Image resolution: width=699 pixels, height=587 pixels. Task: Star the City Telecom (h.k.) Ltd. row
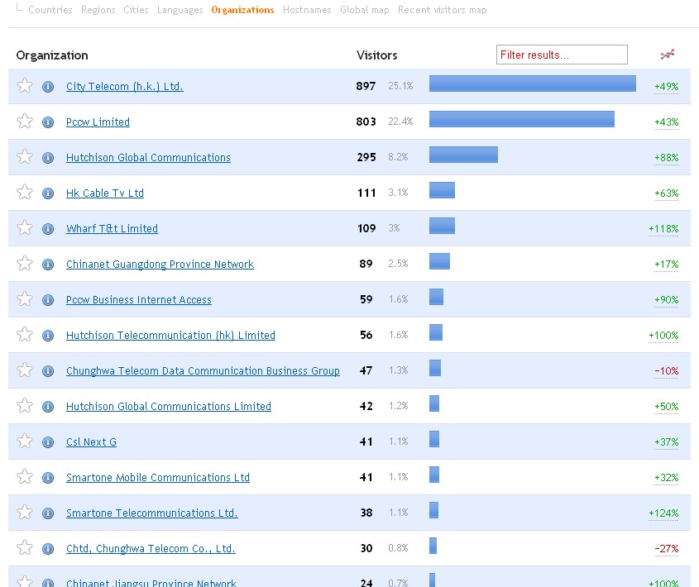(25, 86)
